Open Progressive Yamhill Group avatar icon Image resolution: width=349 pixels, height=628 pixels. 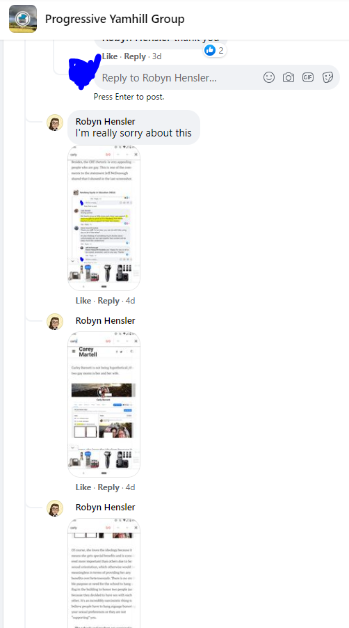tap(23, 19)
